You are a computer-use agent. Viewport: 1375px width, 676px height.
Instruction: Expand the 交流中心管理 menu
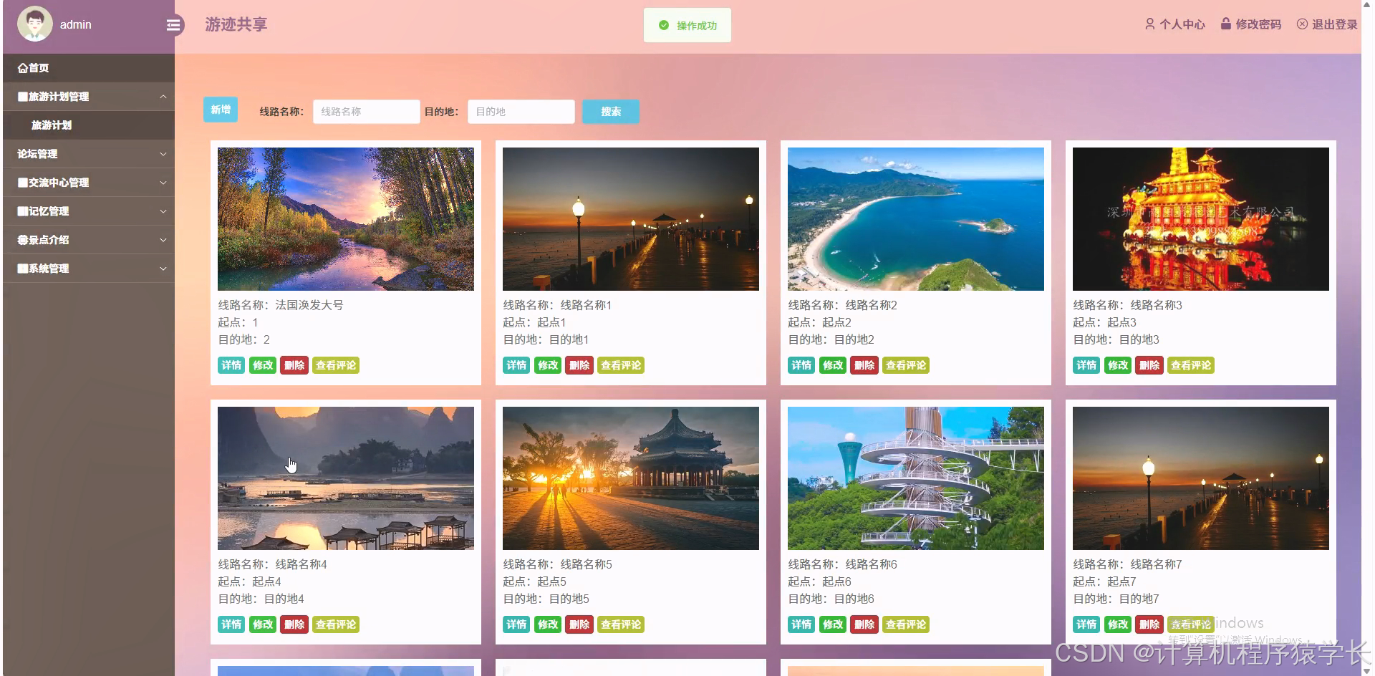[89, 183]
